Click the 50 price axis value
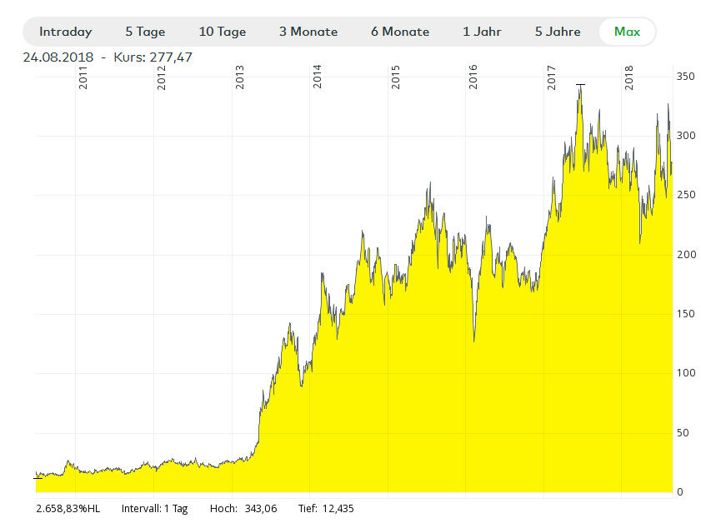This screenshot has height=523, width=701. [683, 433]
